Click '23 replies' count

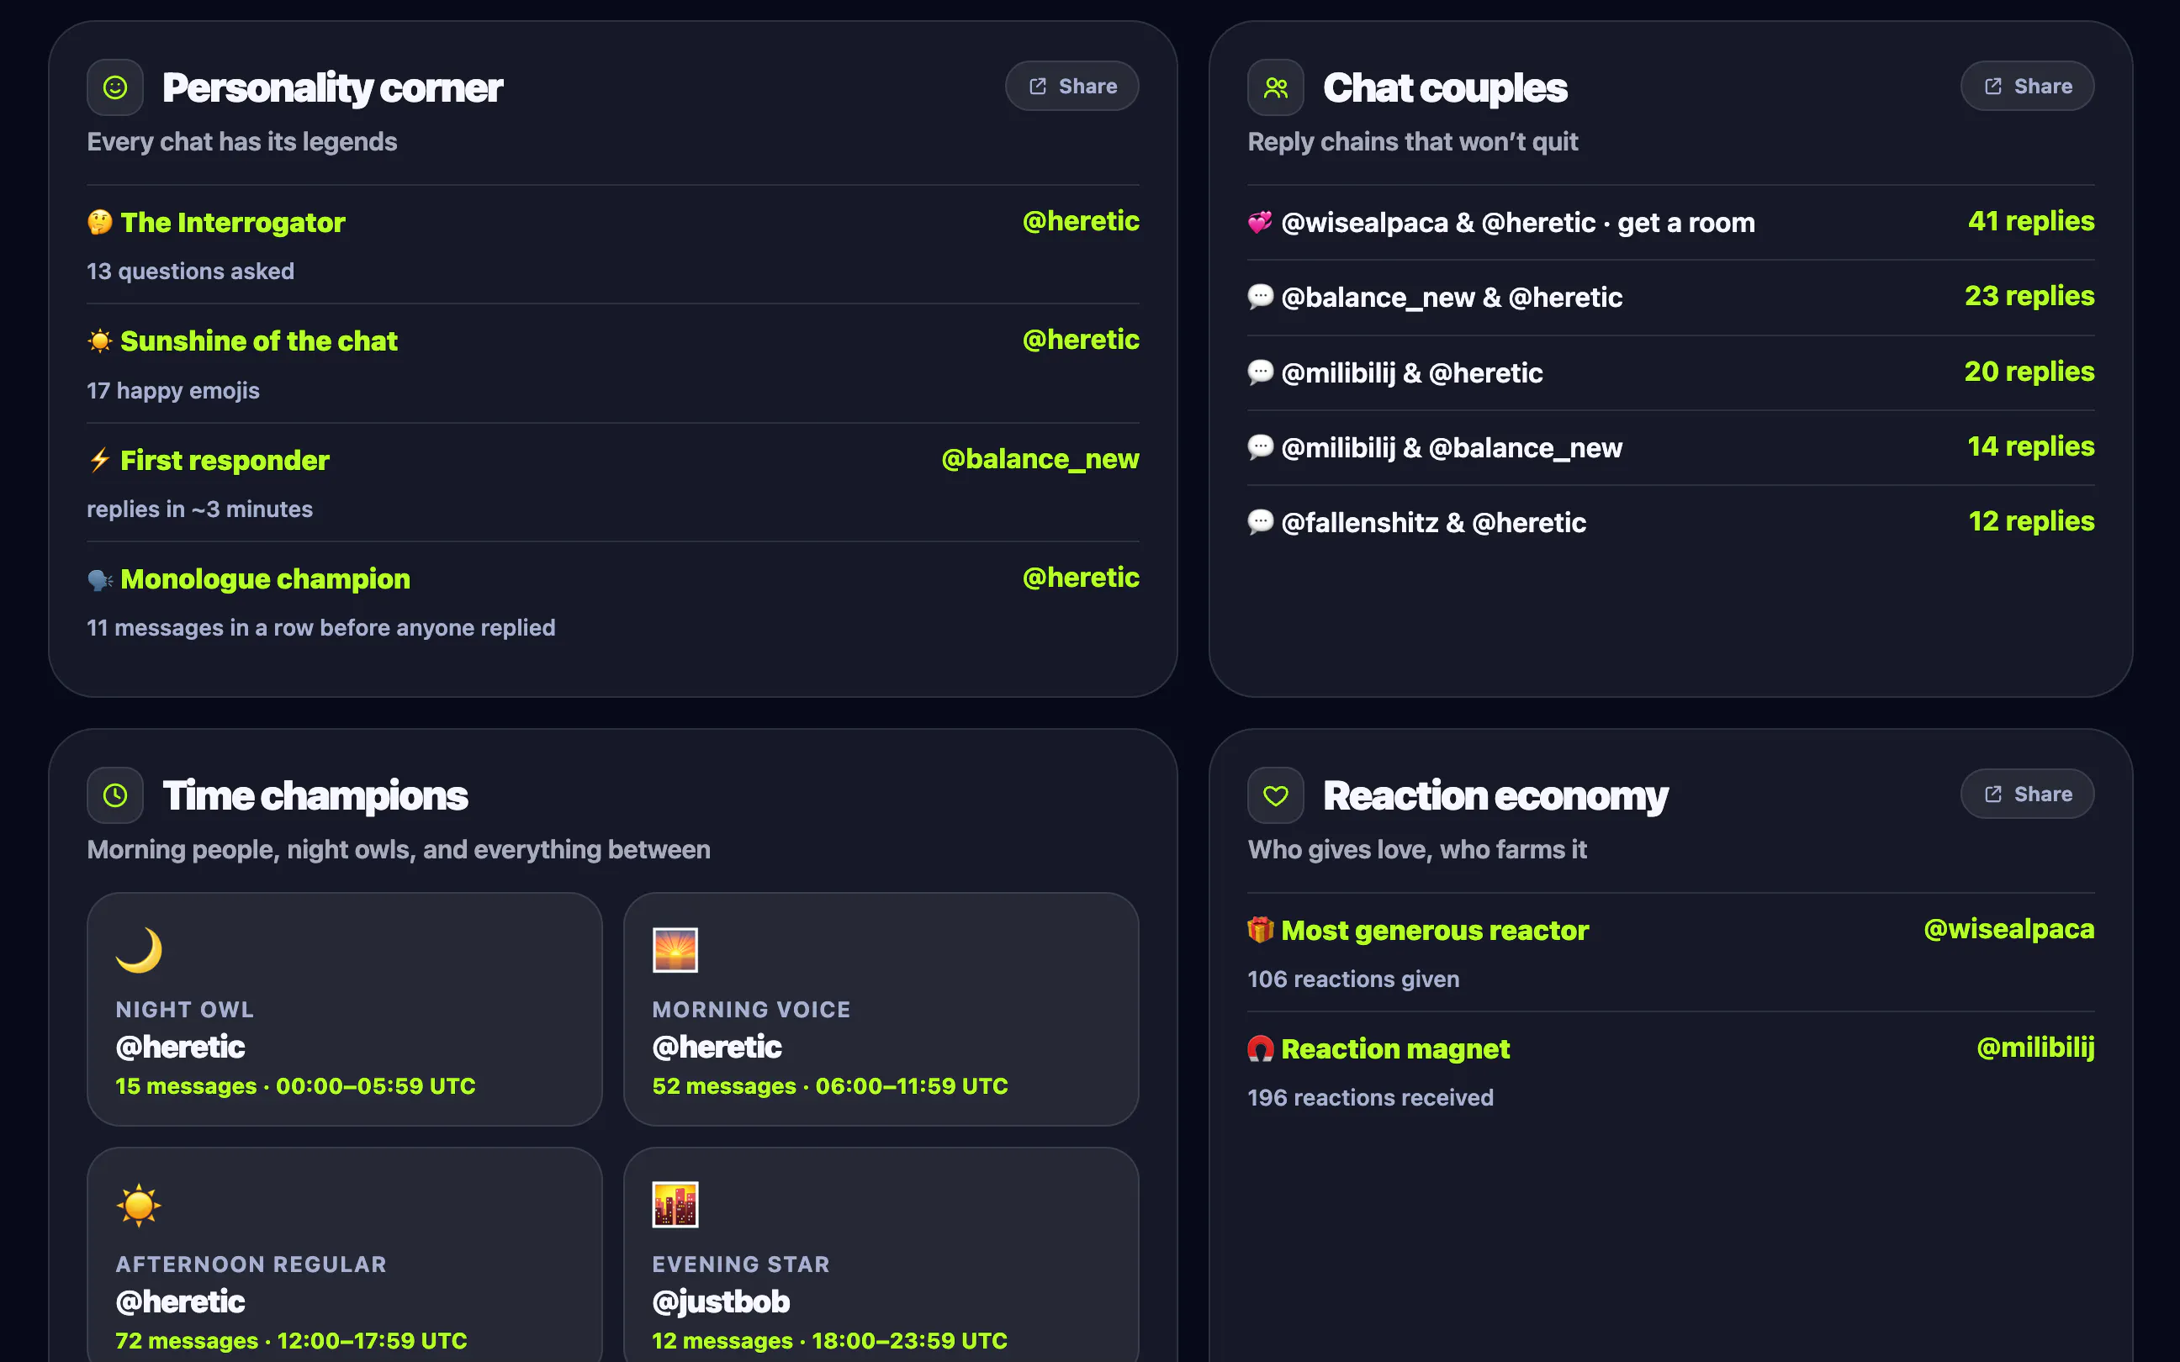(2029, 296)
